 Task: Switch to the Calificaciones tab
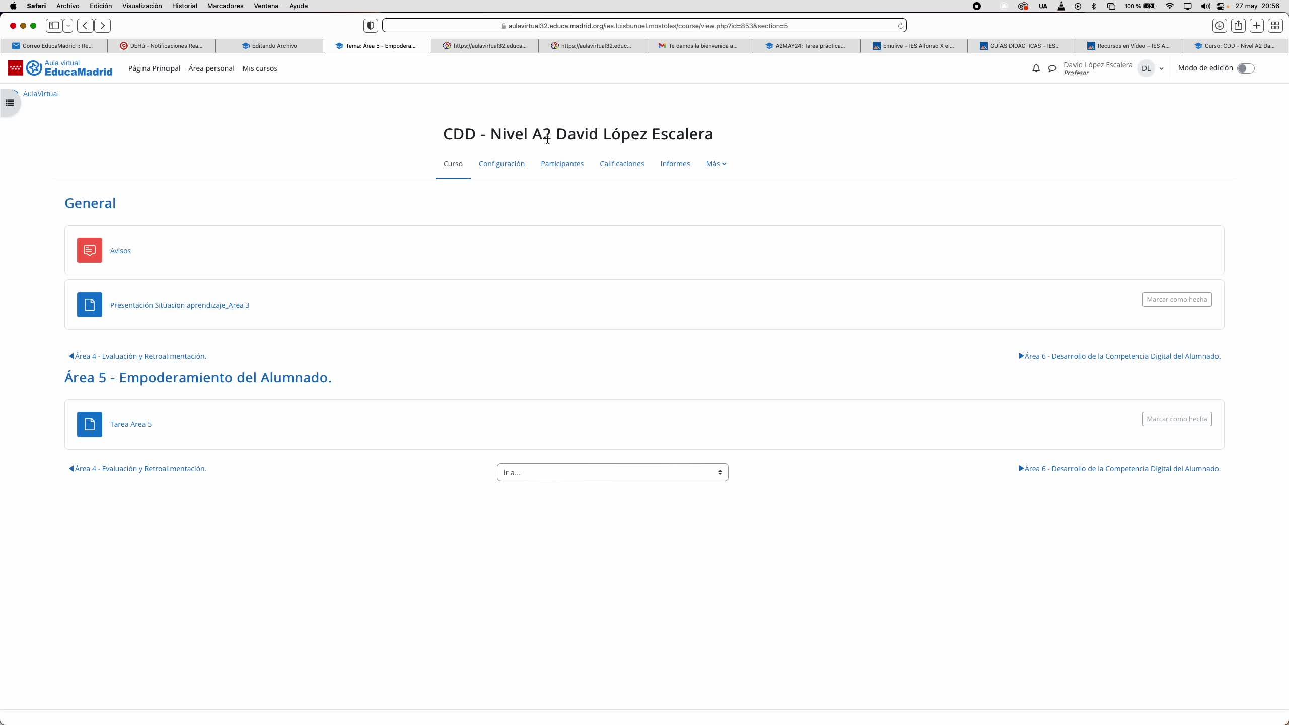(x=622, y=164)
